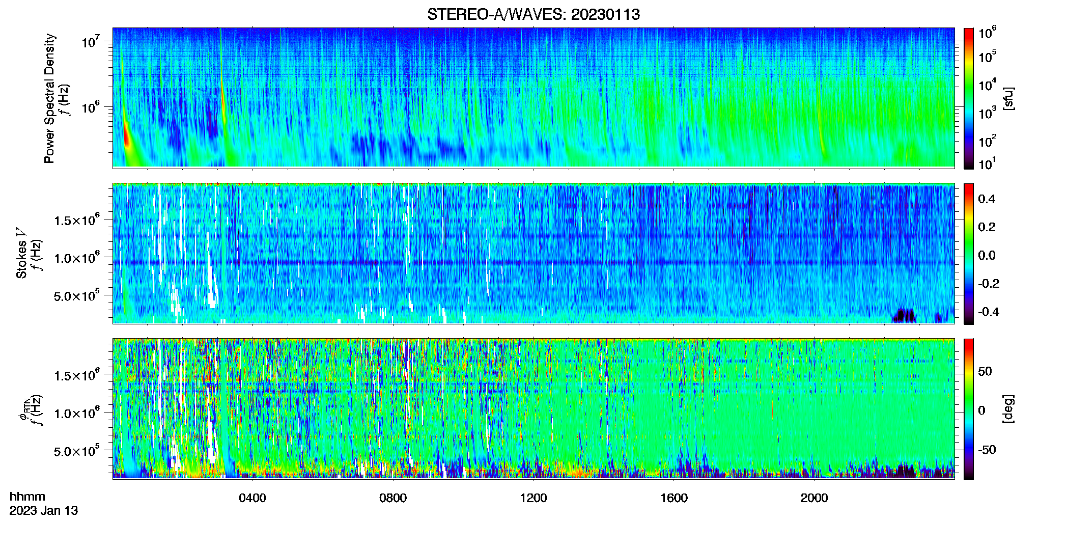
Task: Click the -0.4 value on Stokes color scale
Action: (989, 312)
